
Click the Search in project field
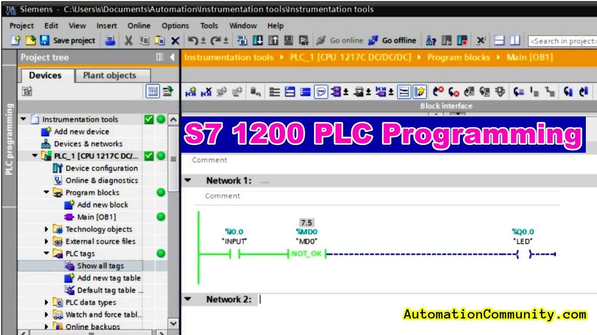click(562, 41)
